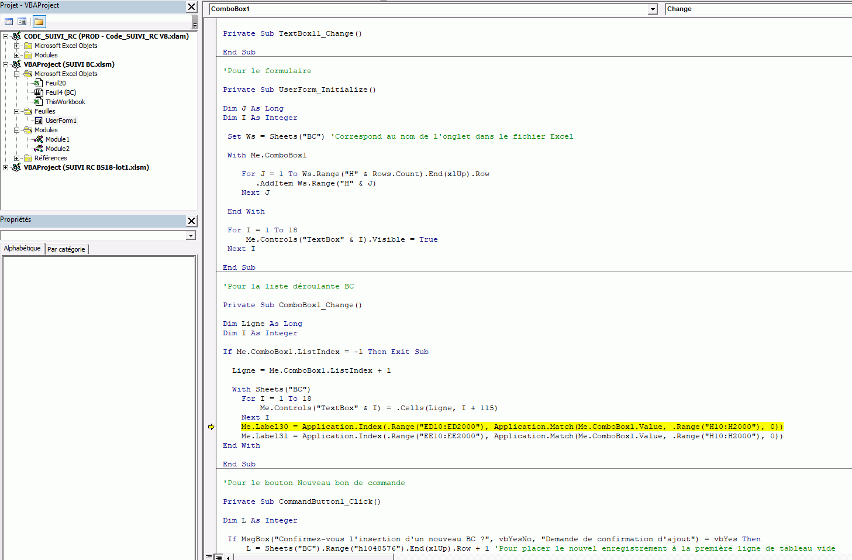Image resolution: width=852 pixels, height=560 pixels.
Task: Select UserForm1 in Feuilles folder
Action: tap(61, 121)
